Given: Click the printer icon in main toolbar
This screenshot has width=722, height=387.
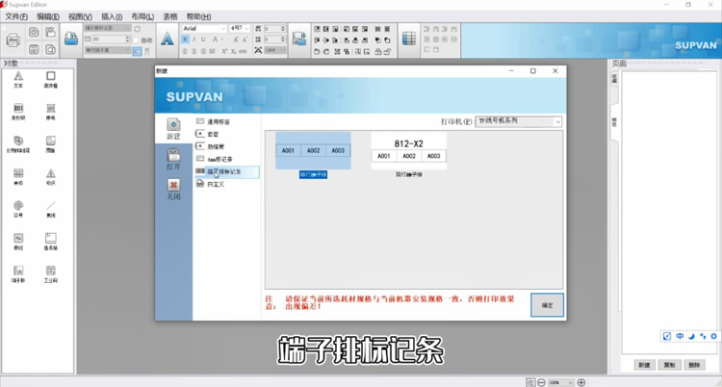Looking at the screenshot, I should [x=13, y=39].
